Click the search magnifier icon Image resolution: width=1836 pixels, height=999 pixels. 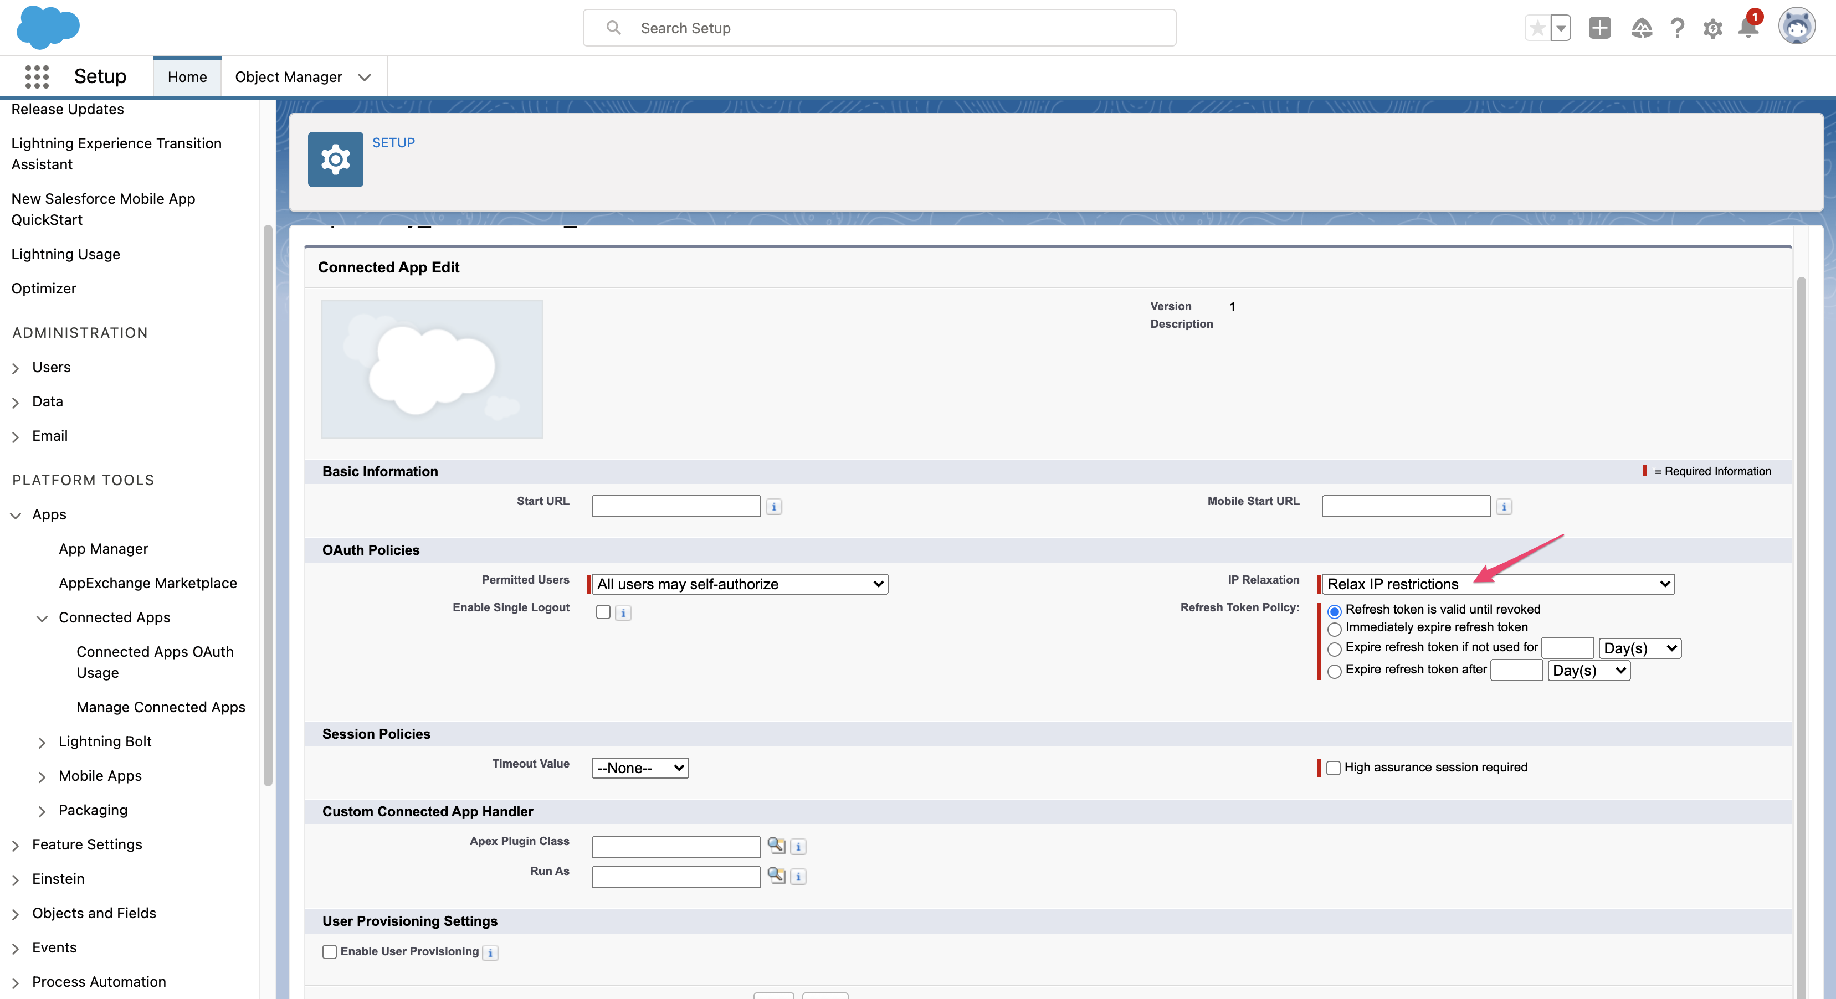click(x=613, y=28)
